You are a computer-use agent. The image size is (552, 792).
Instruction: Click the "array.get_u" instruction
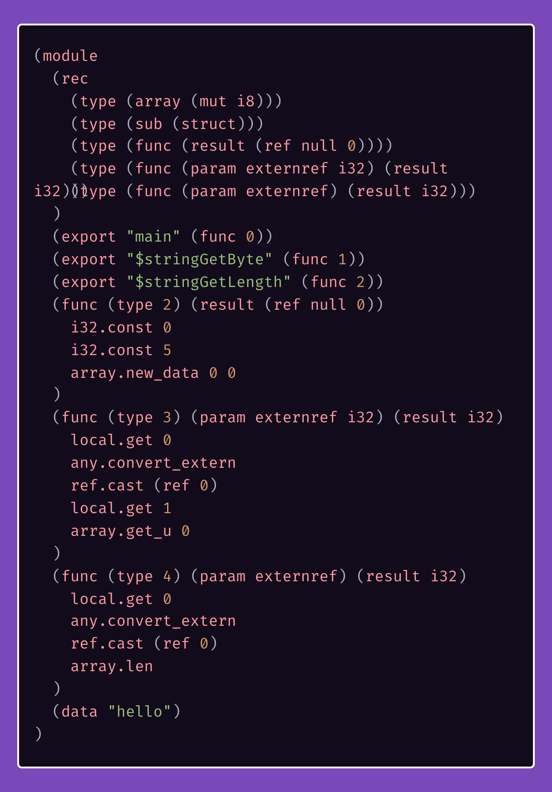pyautogui.click(x=121, y=531)
